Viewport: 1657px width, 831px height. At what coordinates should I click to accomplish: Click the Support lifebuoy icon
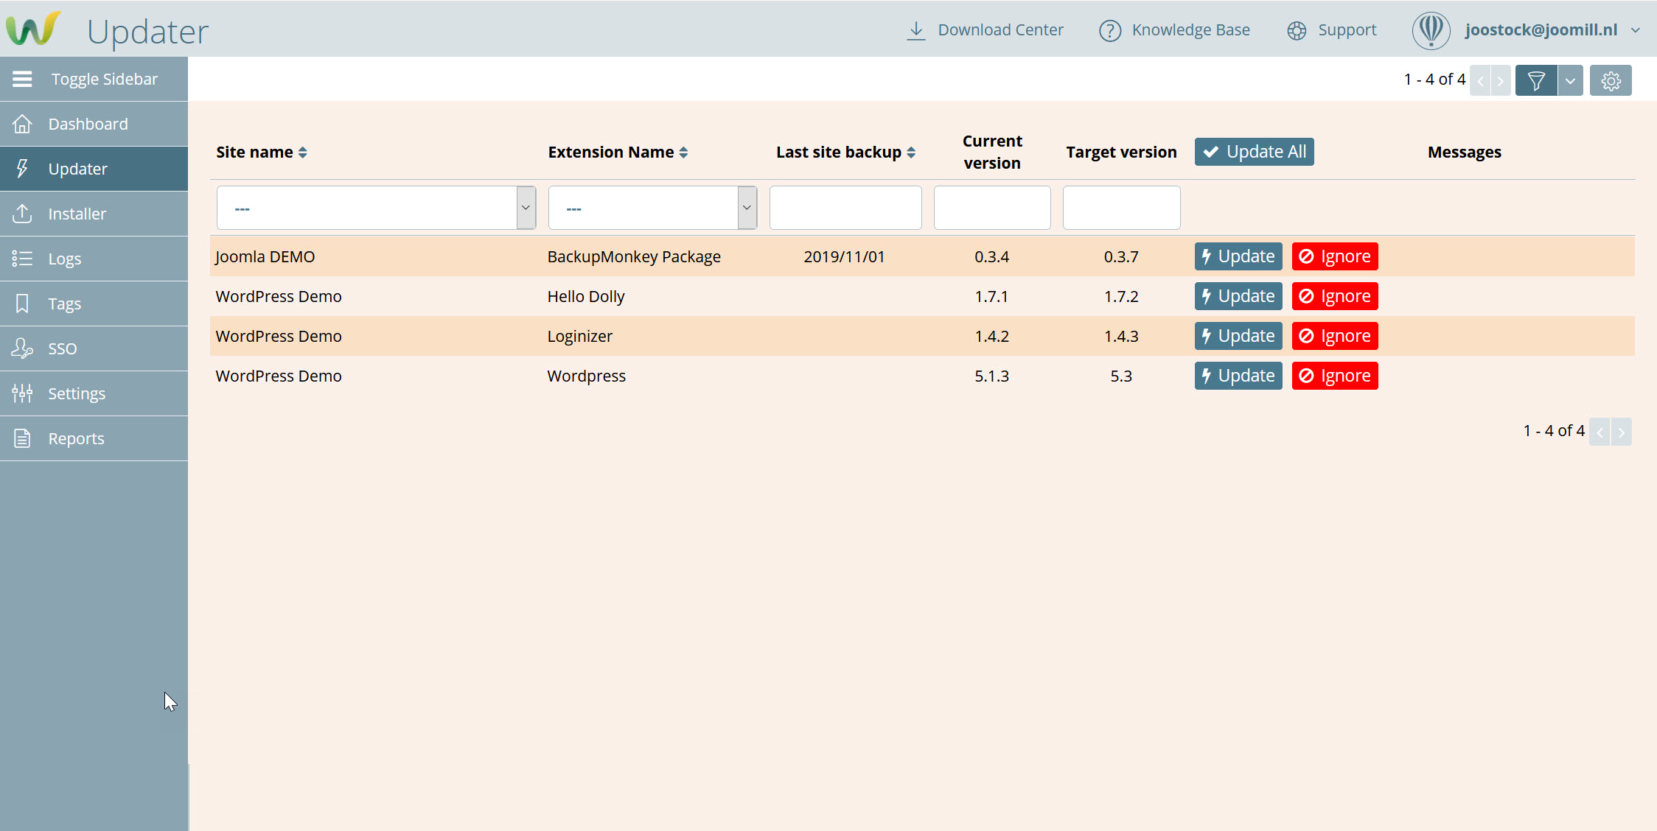coord(1297,30)
